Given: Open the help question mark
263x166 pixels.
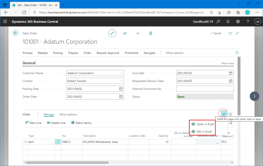Looking at the screenshot, I should point(248,22).
